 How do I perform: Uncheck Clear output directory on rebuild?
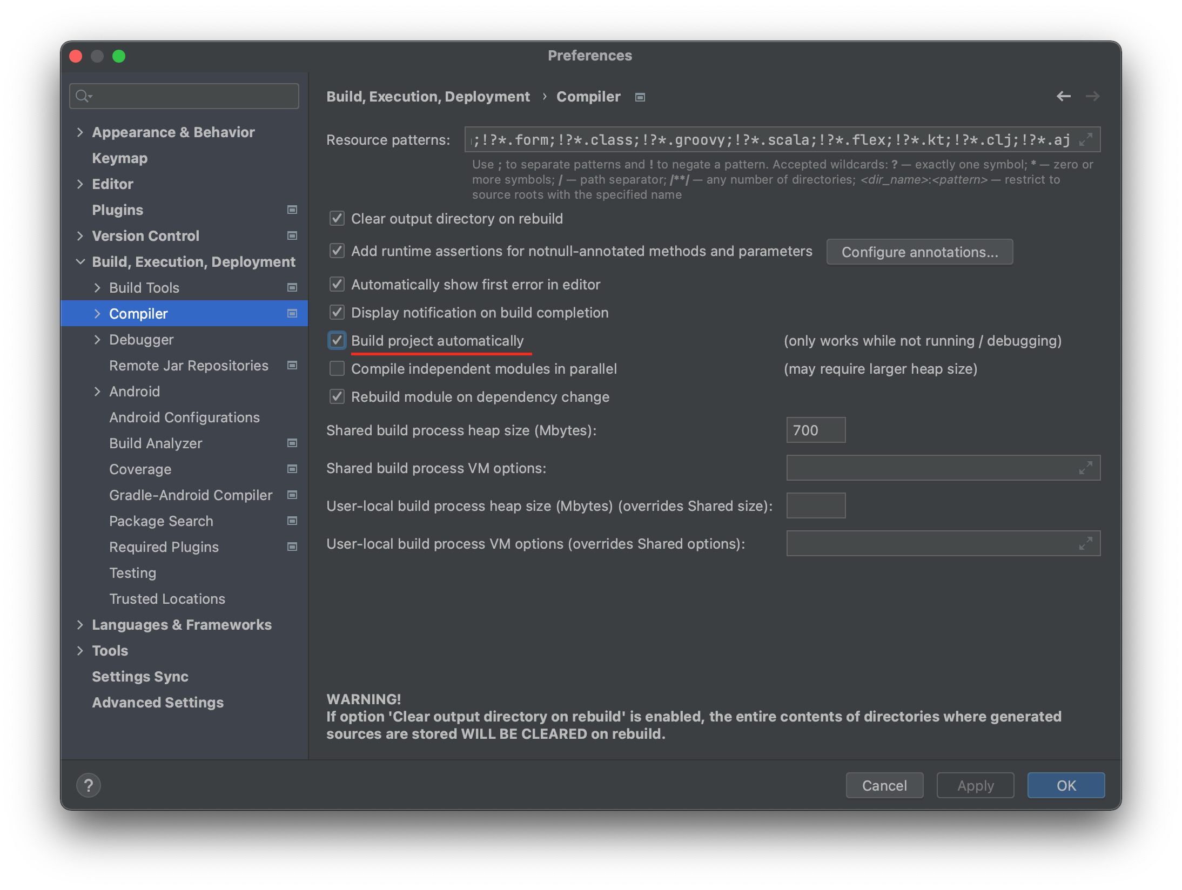[337, 218]
